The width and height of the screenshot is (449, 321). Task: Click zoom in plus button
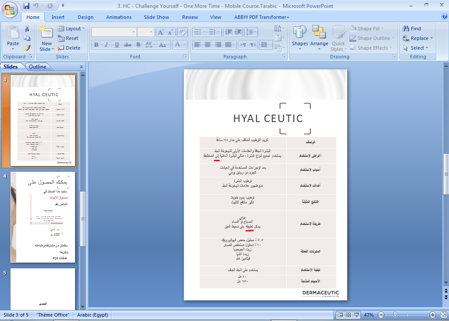point(433,315)
